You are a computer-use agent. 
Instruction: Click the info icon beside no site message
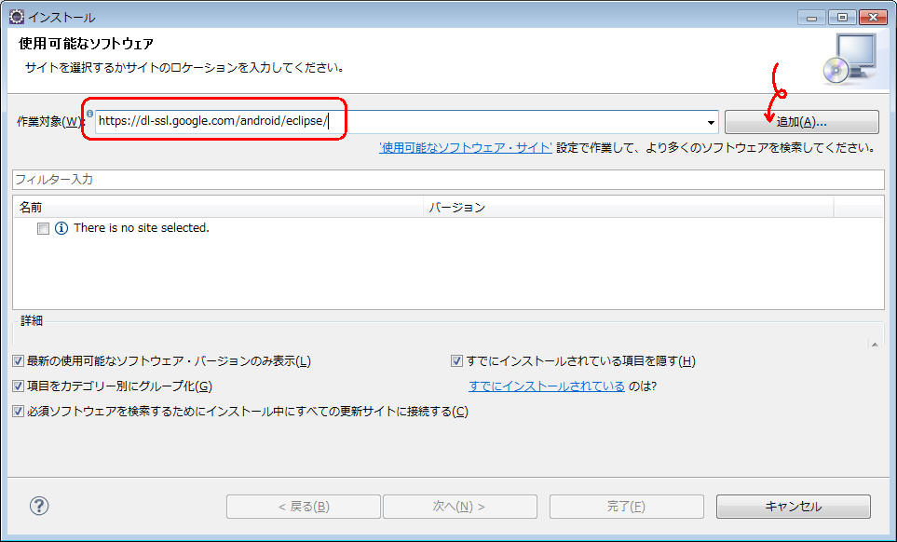[61, 228]
